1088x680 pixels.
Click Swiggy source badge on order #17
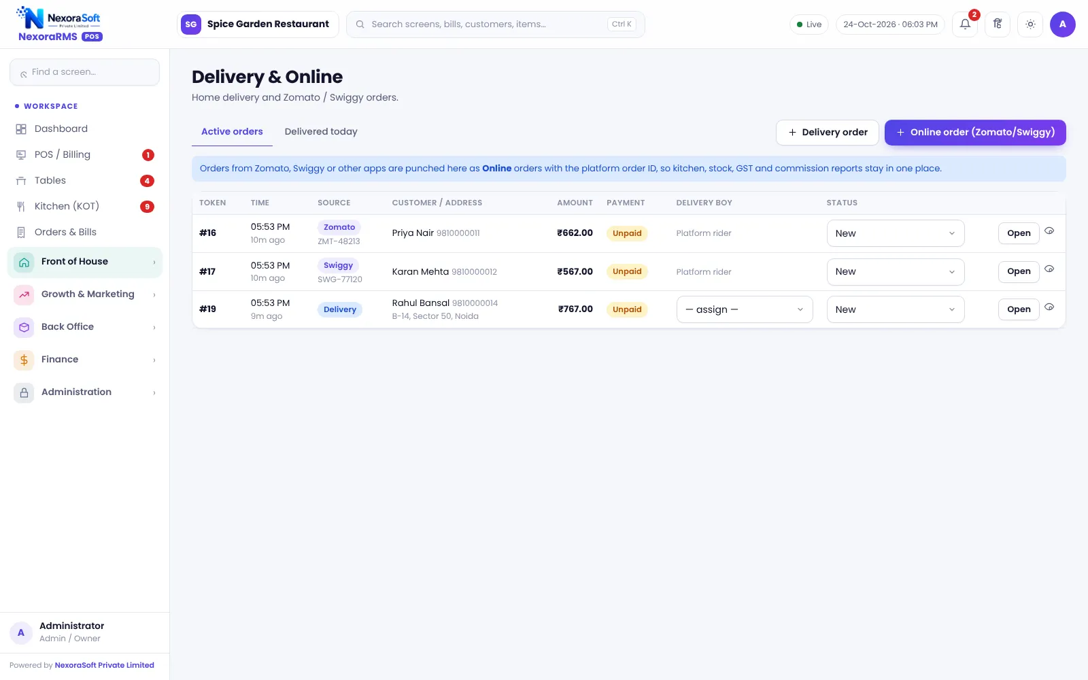coord(338,265)
